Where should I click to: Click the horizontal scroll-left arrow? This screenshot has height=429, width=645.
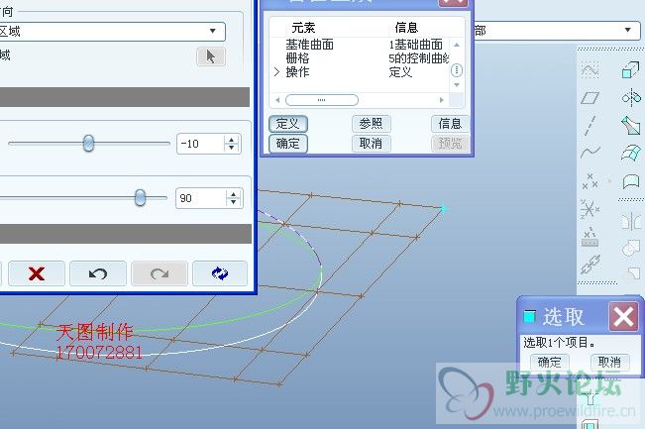tap(277, 100)
